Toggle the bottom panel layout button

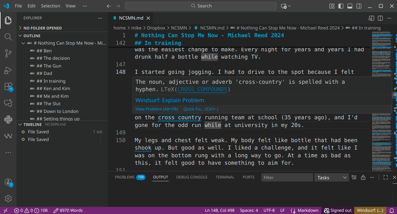[350, 6]
